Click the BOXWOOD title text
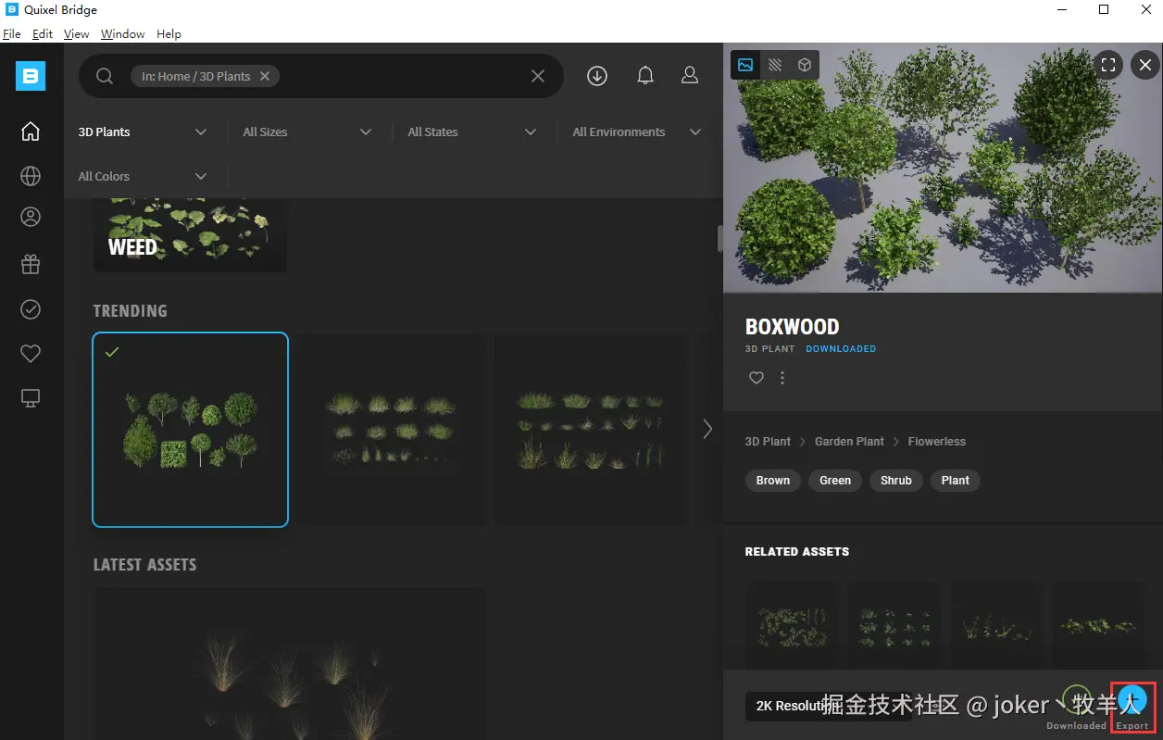The width and height of the screenshot is (1163, 740). [792, 327]
